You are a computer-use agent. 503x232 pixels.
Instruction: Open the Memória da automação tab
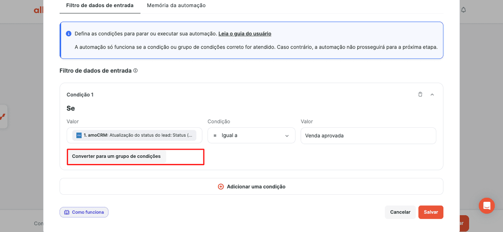(x=176, y=5)
